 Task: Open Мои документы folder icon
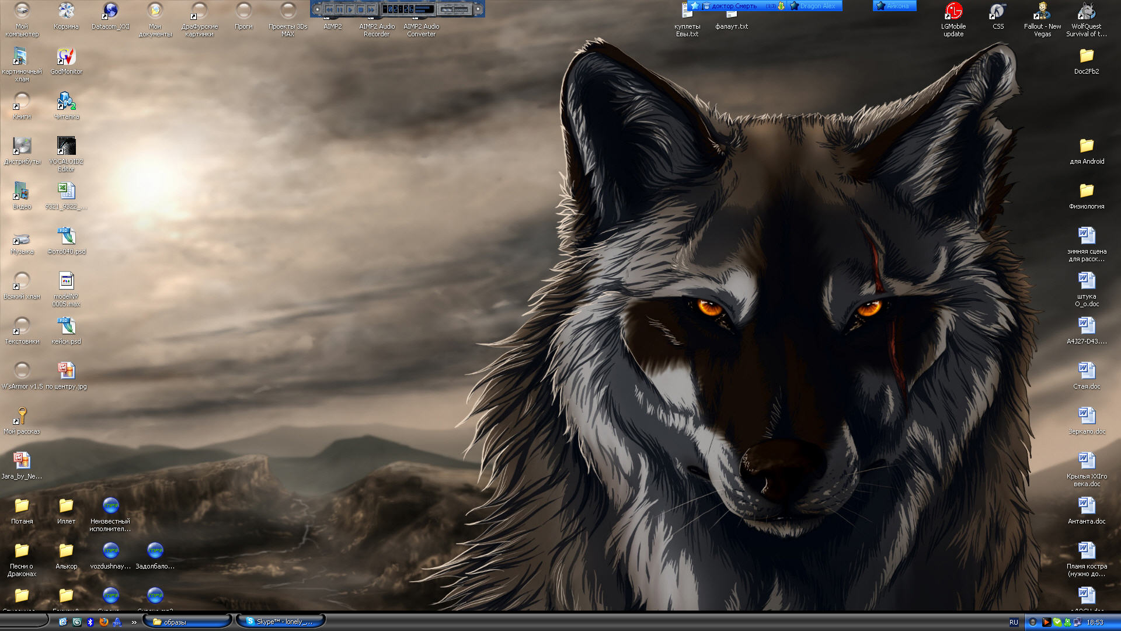point(155,19)
